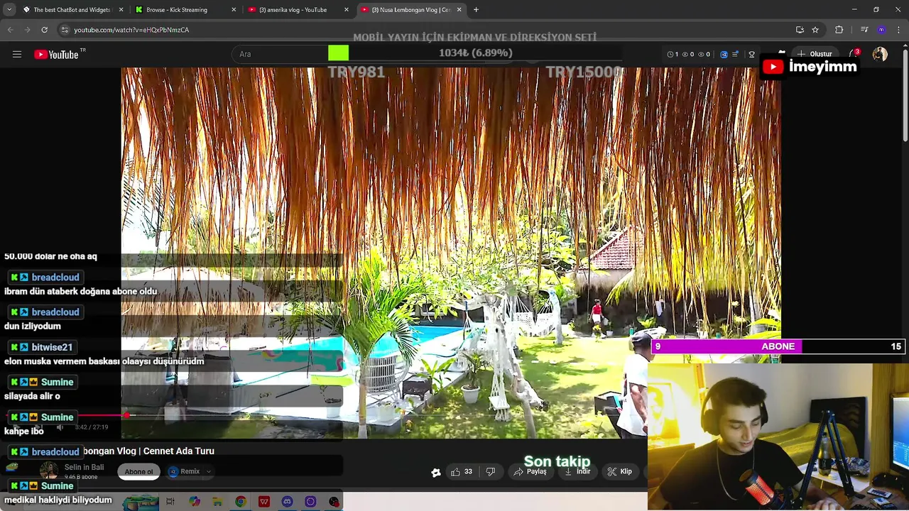Open Discord from the Windows taskbar
This screenshot has height=511, width=909.
point(287,502)
